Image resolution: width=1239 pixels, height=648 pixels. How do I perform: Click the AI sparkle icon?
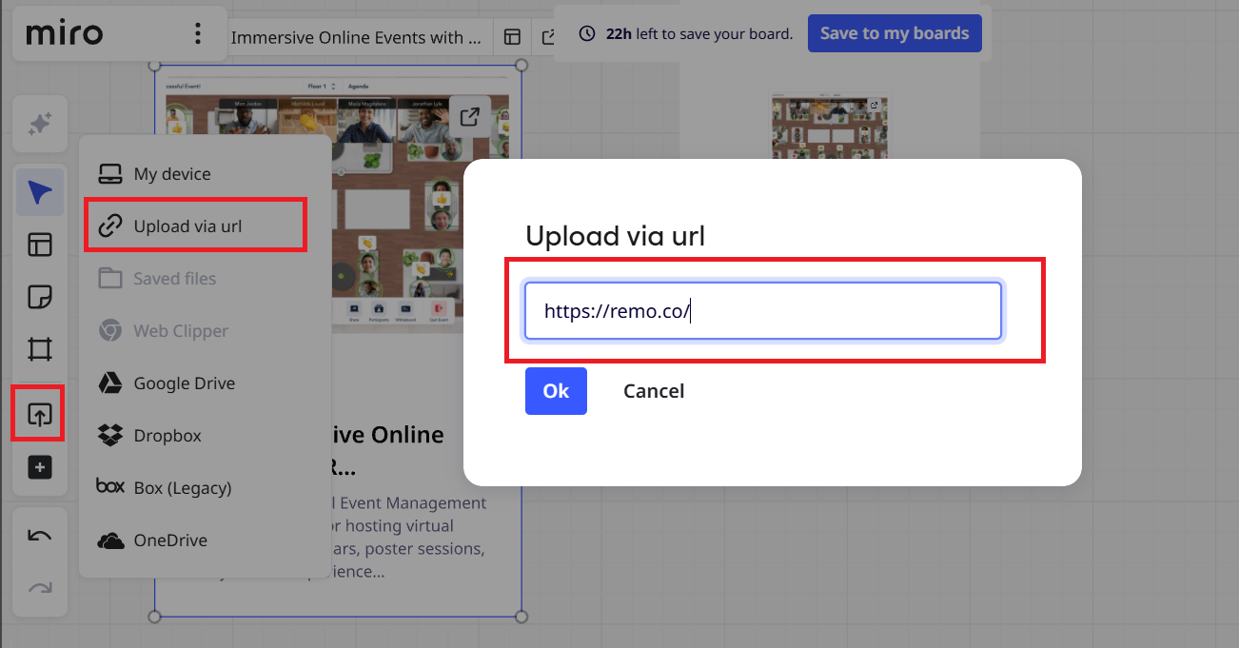point(39,124)
